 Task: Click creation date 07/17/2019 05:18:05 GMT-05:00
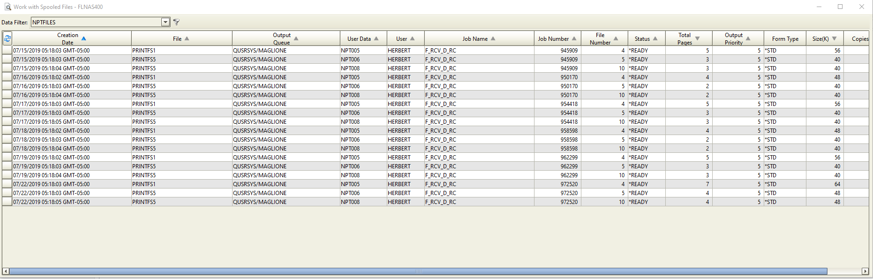[x=51, y=121]
